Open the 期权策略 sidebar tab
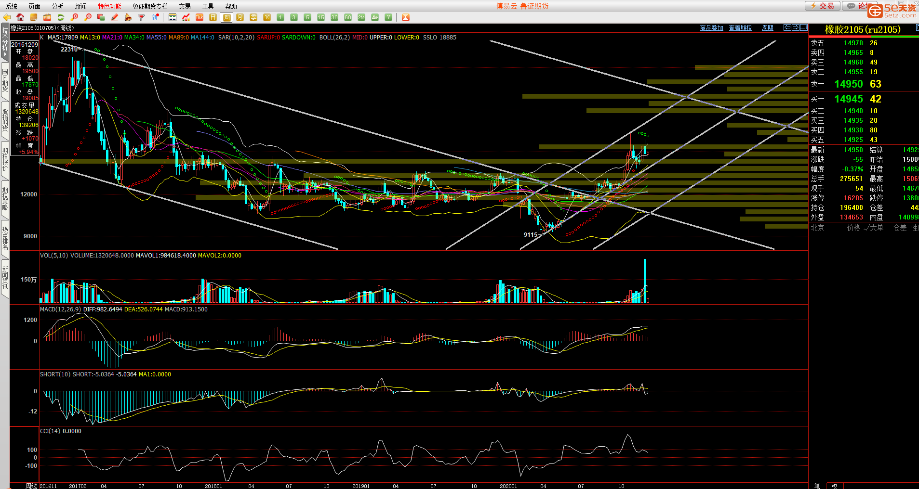 pos(5,199)
